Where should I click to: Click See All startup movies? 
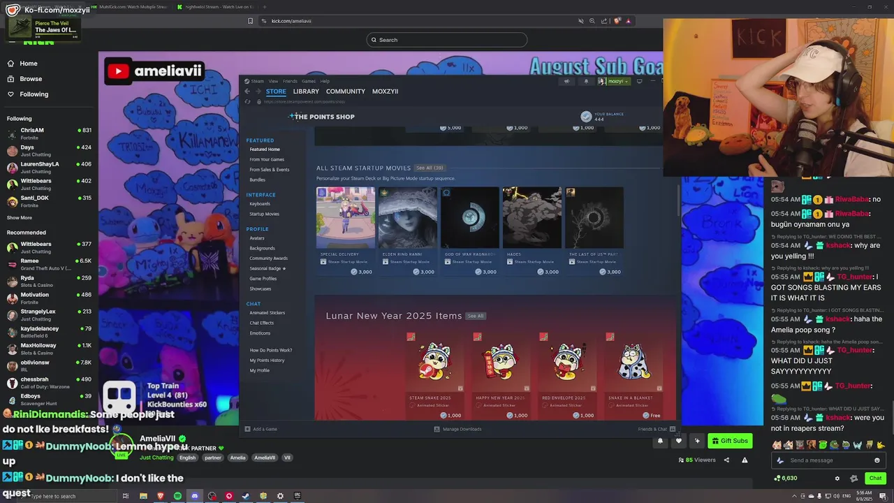(x=430, y=168)
